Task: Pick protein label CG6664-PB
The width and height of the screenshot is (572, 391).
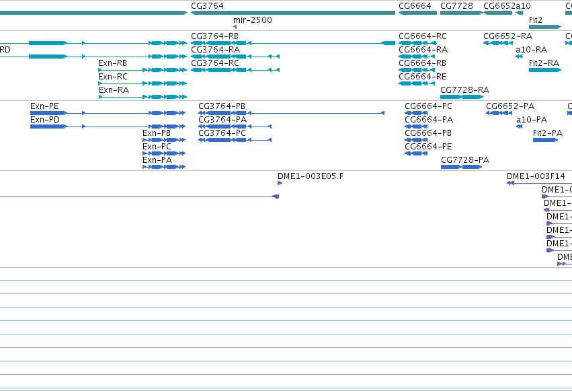Action: coord(428,133)
